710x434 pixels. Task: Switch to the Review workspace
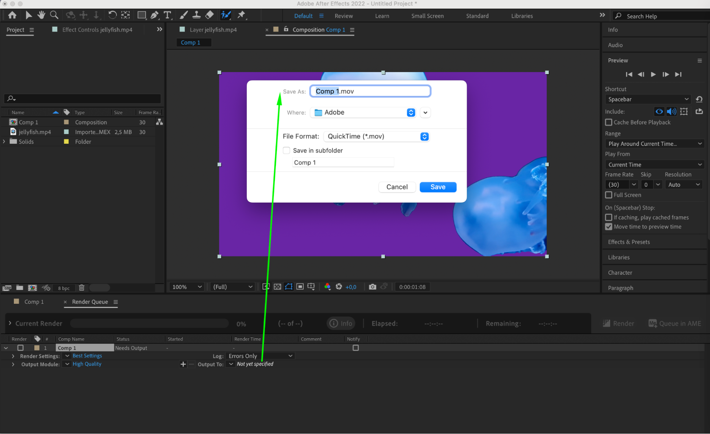click(x=343, y=16)
